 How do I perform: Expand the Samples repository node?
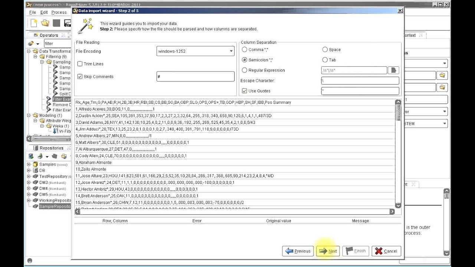point(29,164)
